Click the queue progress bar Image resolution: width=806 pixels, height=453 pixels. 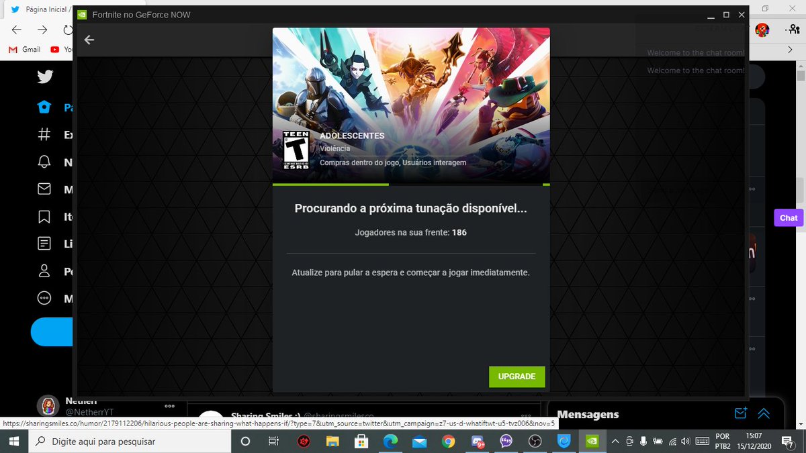[411, 185]
